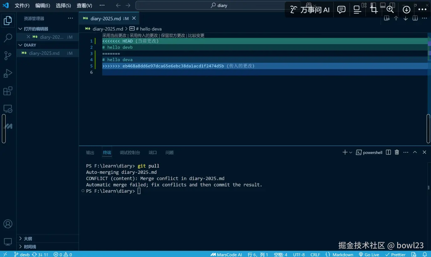Open the Search view in activity bar

pos(8,38)
